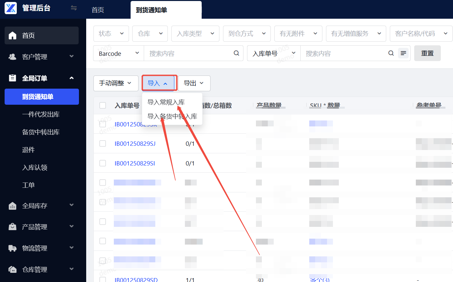Open the 手动调整 dropdown button
Image resolution: width=453 pixels, height=282 pixels.
(x=116, y=83)
